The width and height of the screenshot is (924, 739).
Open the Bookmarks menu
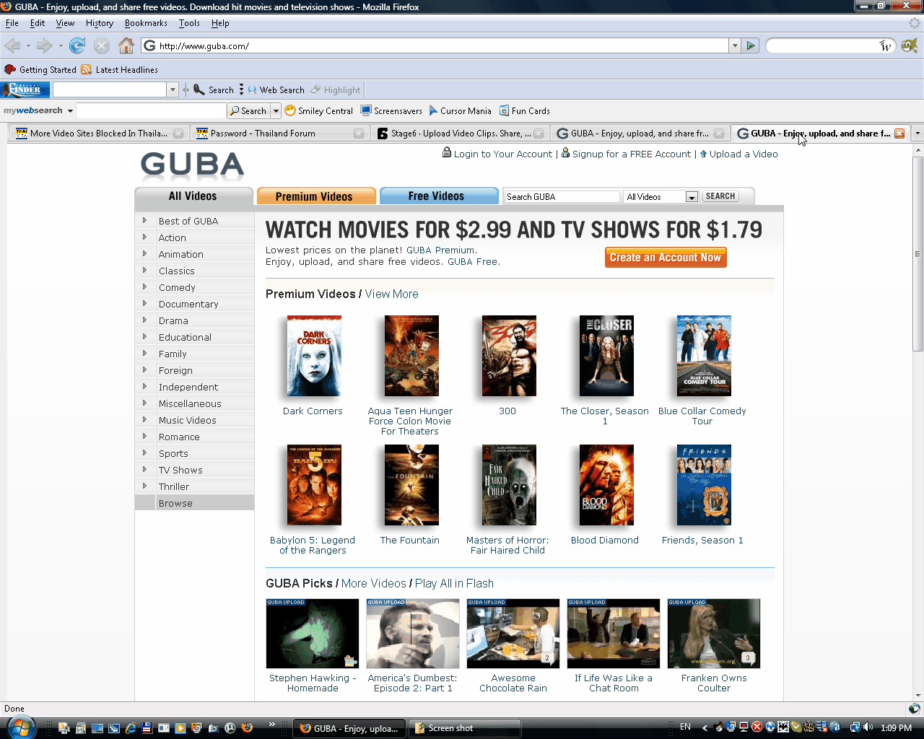point(146,23)
